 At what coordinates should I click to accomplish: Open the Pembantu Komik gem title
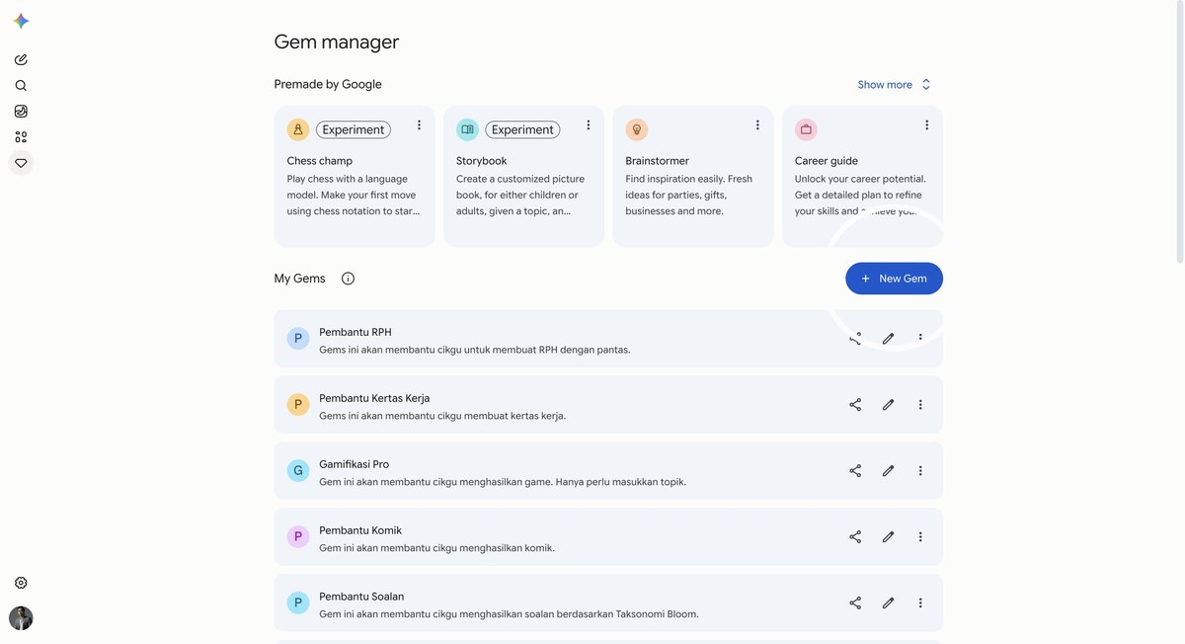pyautogui.click(x=360, y=531)
